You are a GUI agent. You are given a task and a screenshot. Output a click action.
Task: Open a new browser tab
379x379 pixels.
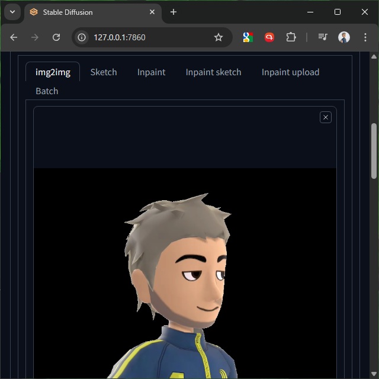(x=174, y=12)
